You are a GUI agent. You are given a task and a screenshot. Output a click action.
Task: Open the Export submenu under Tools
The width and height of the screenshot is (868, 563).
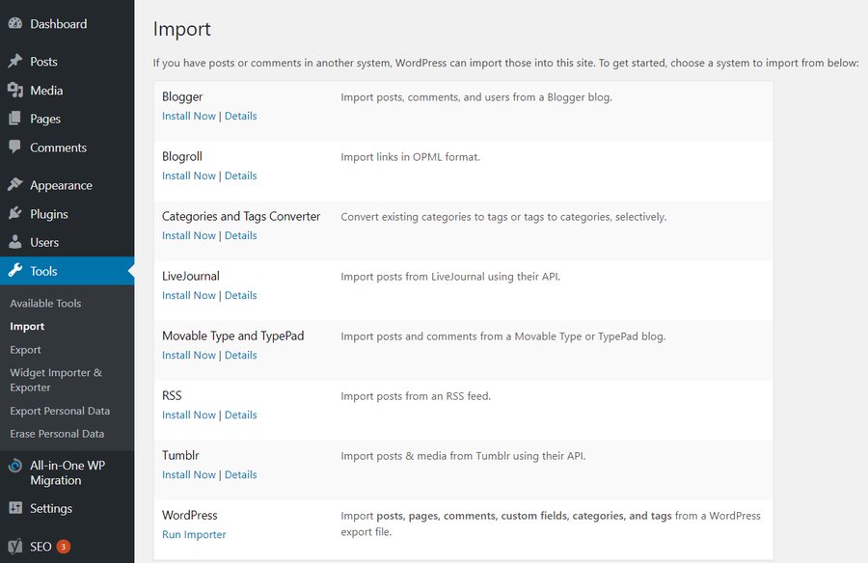[26, 349]
